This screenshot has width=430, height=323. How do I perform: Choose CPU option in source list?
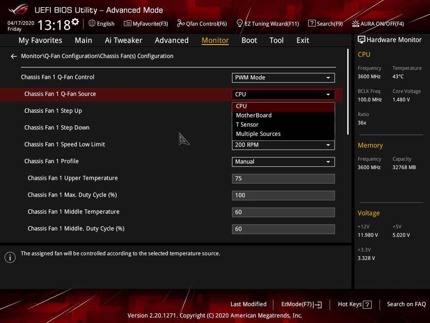click(x=283, y=106)
